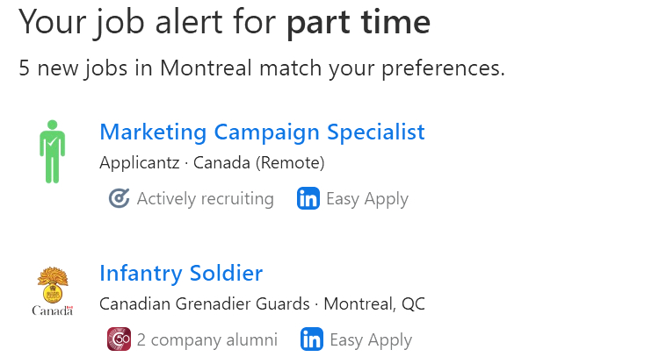Open the Infantry Soldier job posting
Viewport: 652px width, 364px height.
tap(181, 273)
